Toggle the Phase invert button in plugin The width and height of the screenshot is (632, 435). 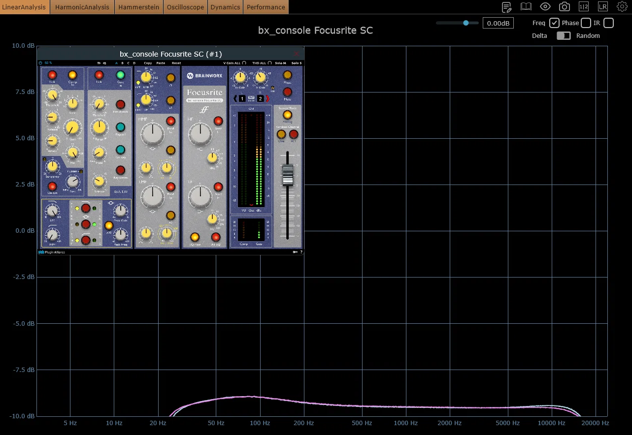(x=287, y=75)
